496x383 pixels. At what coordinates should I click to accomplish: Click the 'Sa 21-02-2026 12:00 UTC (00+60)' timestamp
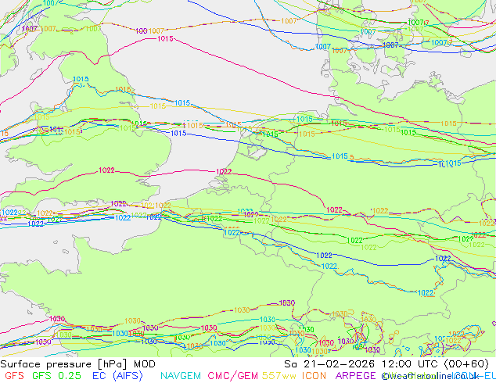386,364
